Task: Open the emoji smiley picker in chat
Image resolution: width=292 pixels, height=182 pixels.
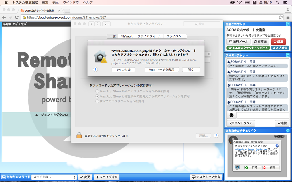Action: (x=231, y=115)
